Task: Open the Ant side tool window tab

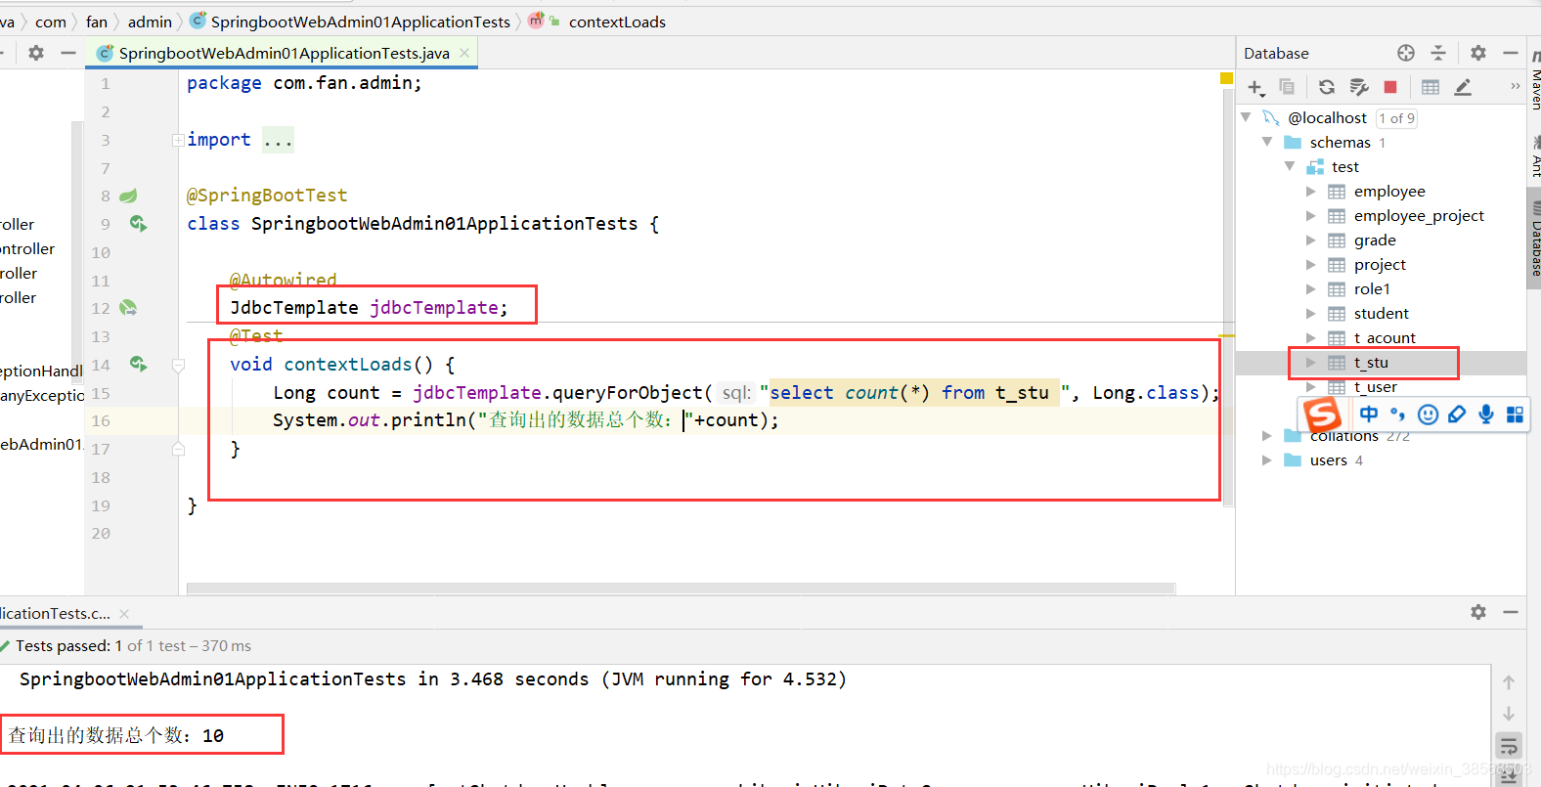Action: coord(1535,156)
